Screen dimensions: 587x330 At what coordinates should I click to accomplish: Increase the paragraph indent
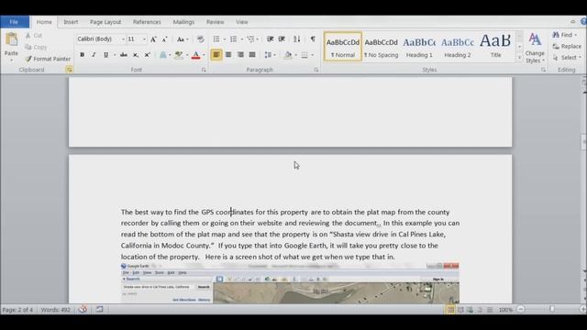click(x=282, y=38)
